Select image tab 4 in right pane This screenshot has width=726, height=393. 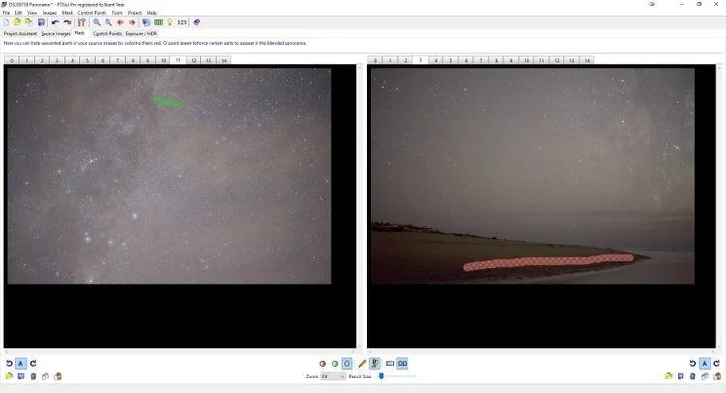(x=436, y=60)
